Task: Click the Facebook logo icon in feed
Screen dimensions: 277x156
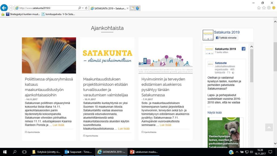Action: click(x=243, y=49)
